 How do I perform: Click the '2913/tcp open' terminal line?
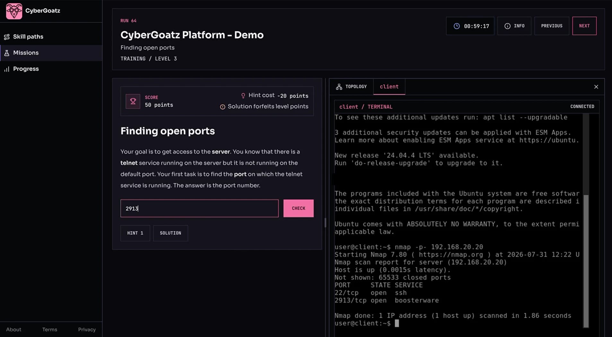point(387,300)
